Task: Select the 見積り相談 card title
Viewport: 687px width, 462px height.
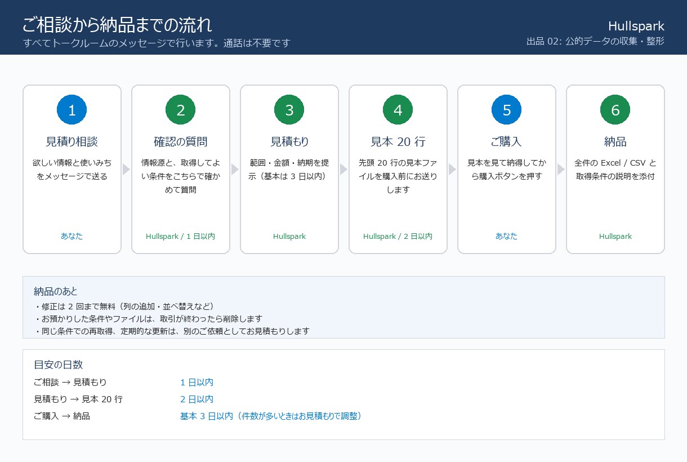Action: [x=72, y=141]
